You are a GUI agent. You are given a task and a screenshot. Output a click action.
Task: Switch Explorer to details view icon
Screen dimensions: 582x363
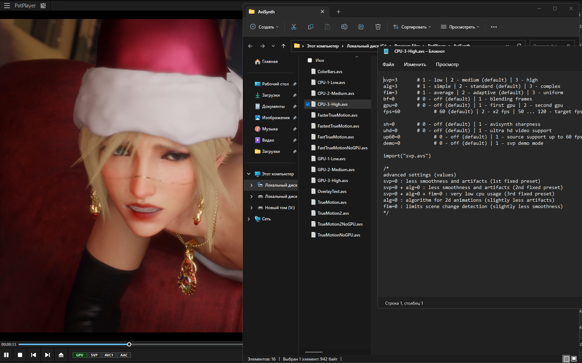tap(566, 359)
